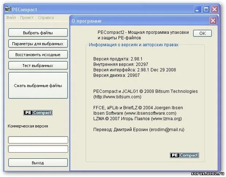
Task: Click the PECompact window title text
Action: point(24,9)
